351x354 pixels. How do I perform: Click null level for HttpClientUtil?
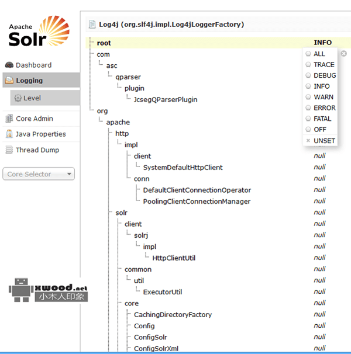319,258
